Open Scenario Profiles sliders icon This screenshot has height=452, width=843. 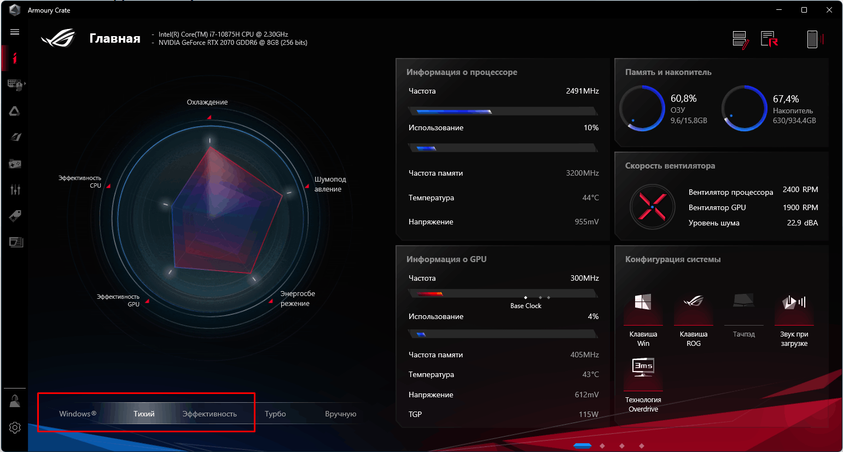[15, 190]
